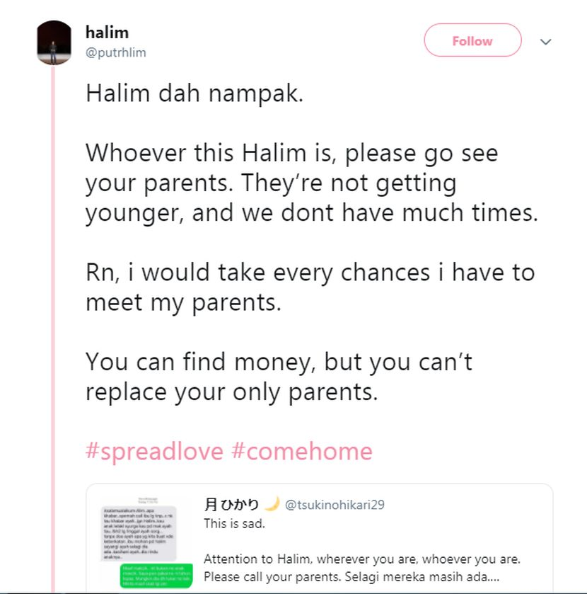The height and width of the screenshot is (594, 587).
Task: Open the #spreadlove hashtag
Action: click(154, 451)
